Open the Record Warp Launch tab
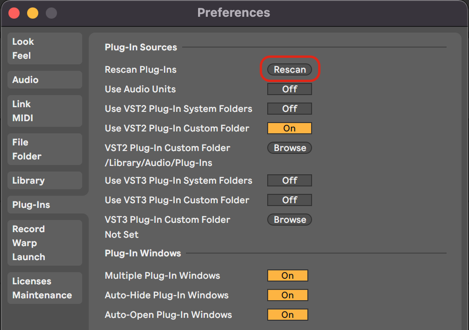Viewport: 469px width, 330px height. coord(45,243)
